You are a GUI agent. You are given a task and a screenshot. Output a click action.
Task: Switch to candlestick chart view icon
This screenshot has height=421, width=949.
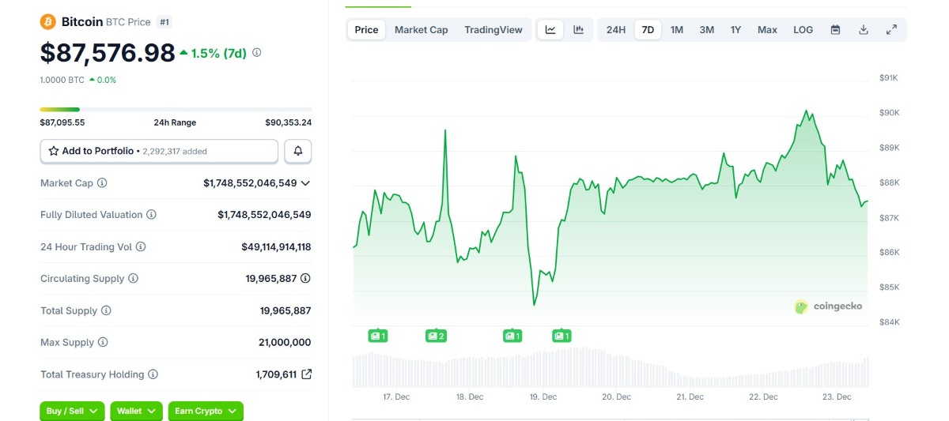(578, 30)
